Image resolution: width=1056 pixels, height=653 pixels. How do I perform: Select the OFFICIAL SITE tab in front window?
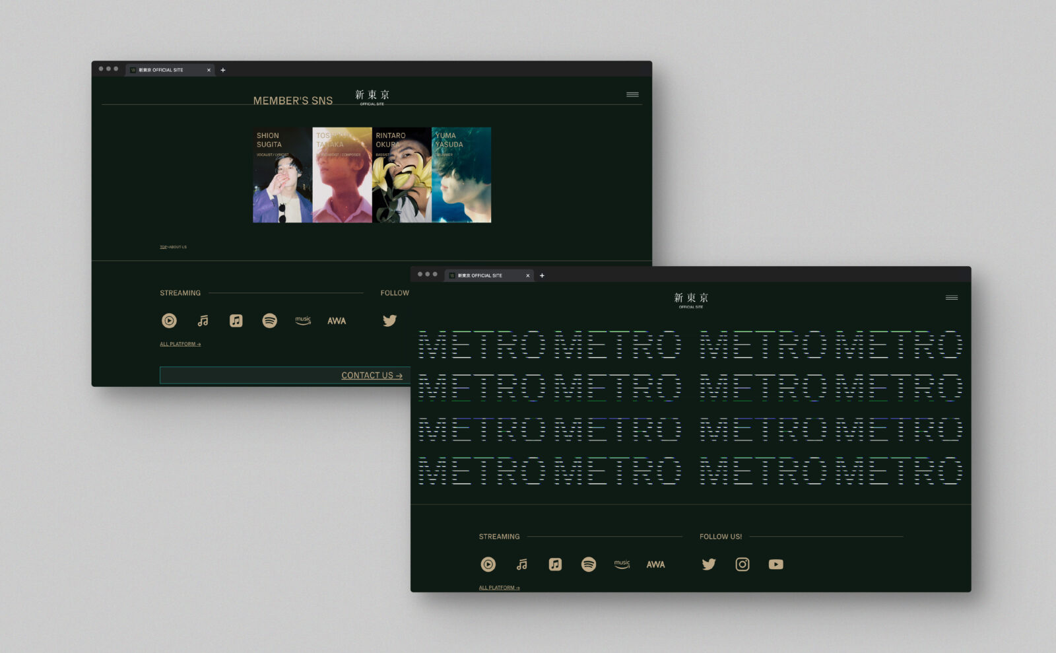click(x=489, y=275)
